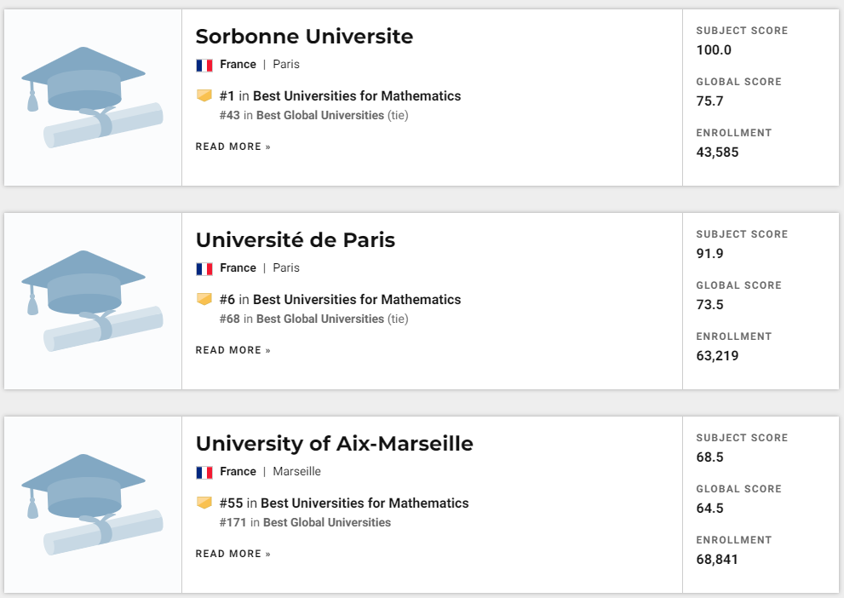Viewport: 844px width, 598px height.
Task: Click the gold badge beside #6 Mathematics ranking
Action: (204, 299)
